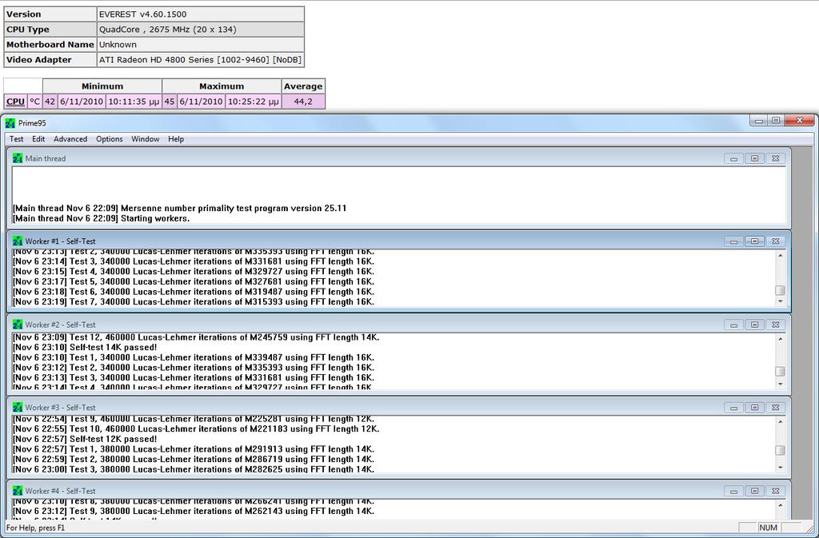The width and height of the screenshot is (819, 538).
Task: Click Worker #2 scrollbar up arrow
Action: [781, 339]
